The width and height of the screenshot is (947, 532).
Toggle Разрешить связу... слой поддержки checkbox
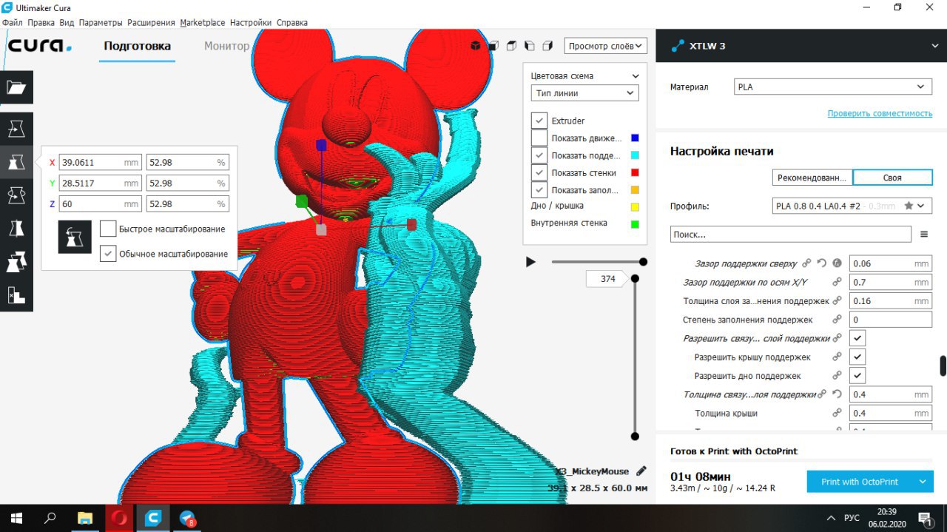857,338
